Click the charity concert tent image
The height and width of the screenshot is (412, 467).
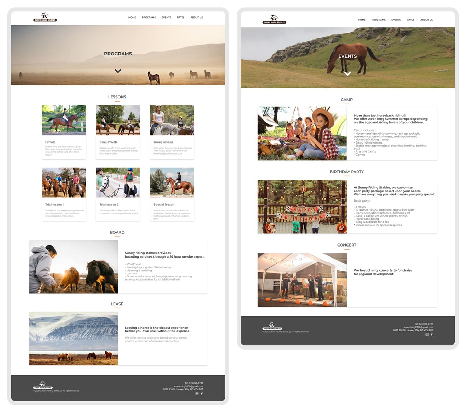[x=302, y=280]
